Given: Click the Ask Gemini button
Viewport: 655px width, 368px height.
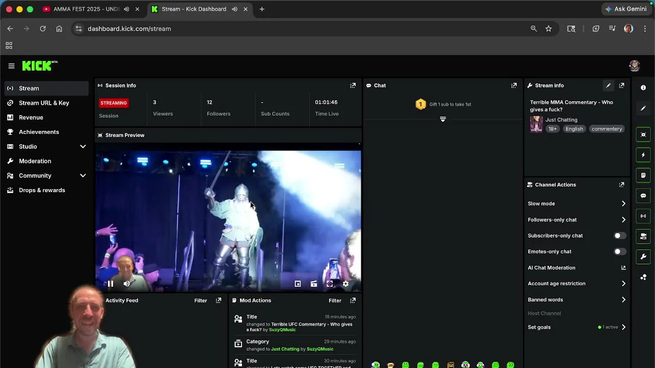Looking at the screenshot, I should [x=626, y=9].
